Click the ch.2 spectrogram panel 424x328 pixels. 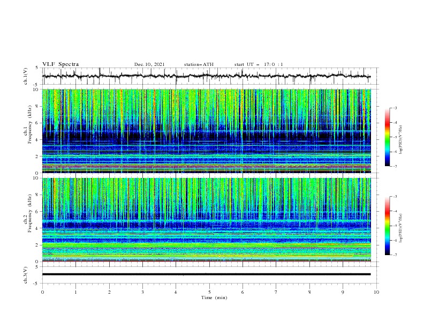pos(206,220)
